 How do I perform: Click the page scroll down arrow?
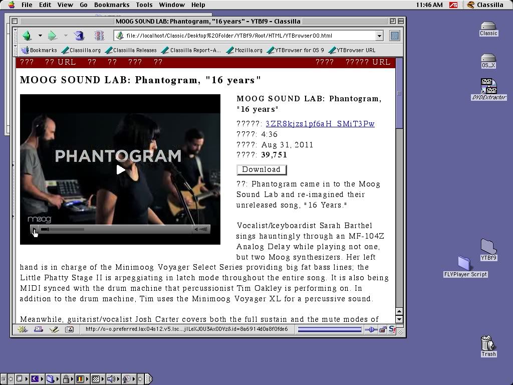tap(399, 319)
